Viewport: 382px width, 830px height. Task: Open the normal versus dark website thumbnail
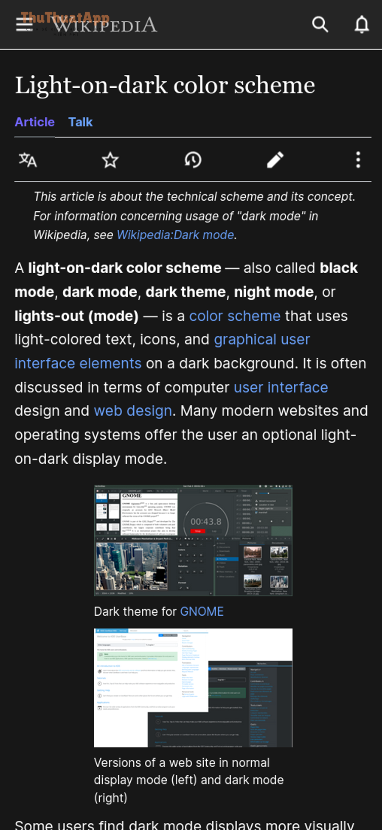[x=193, y=688]
